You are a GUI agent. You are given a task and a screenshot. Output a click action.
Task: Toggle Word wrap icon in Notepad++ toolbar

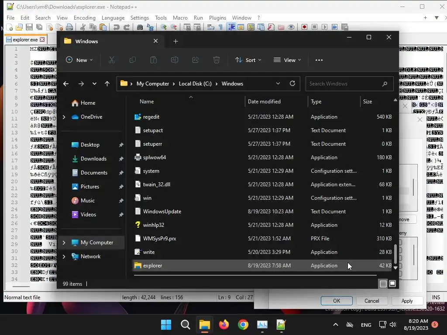pyautogui.click(x=211, y=27)
